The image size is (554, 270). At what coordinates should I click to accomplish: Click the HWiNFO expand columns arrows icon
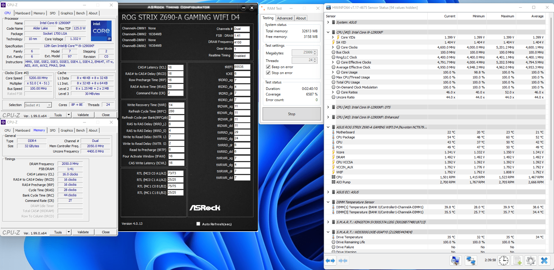tap(330, 261)
